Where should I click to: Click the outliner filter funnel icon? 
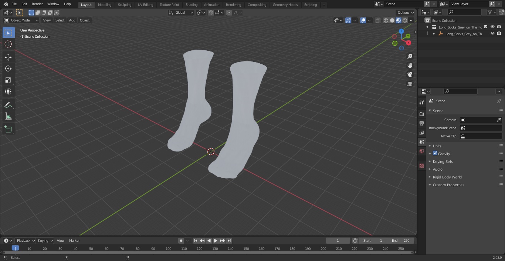coord(490,12)
